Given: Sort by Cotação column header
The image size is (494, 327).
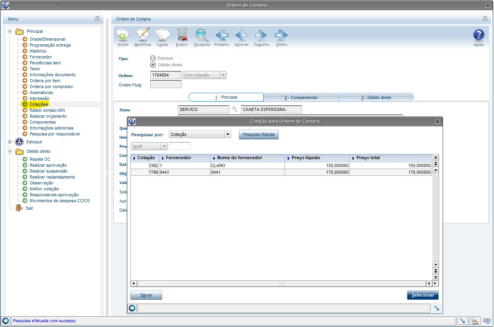Looking at the screenshot, I should click(145, 158).
